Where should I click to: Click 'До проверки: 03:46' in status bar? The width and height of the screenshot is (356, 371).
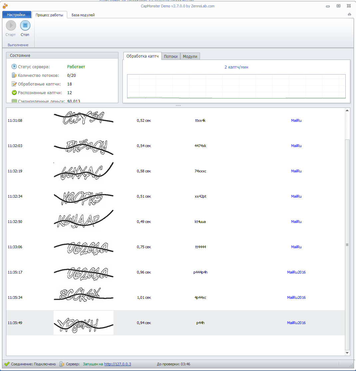point(173,364)
